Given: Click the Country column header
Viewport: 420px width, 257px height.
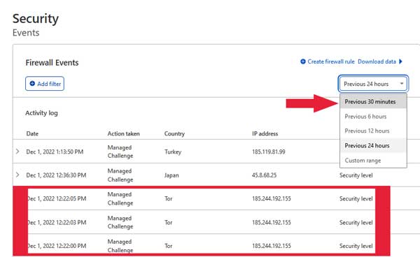Looking at the screenshot, I should coord(174,133).
